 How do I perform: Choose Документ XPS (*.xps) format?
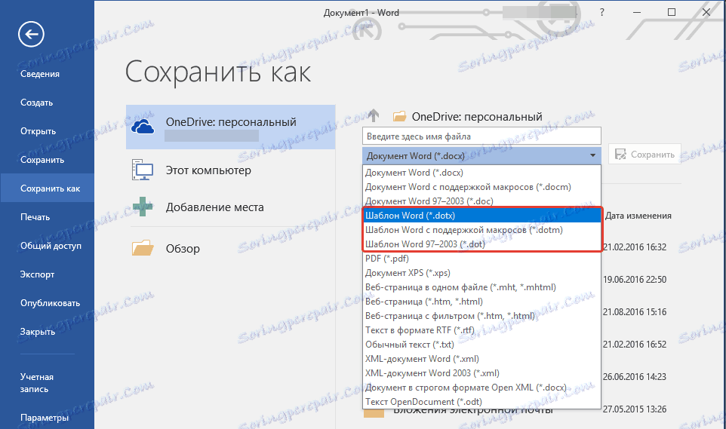pyautogui.click(x=481, y=273)
